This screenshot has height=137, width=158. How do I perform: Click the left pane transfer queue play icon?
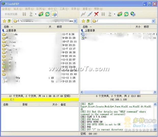click(31, 14)
